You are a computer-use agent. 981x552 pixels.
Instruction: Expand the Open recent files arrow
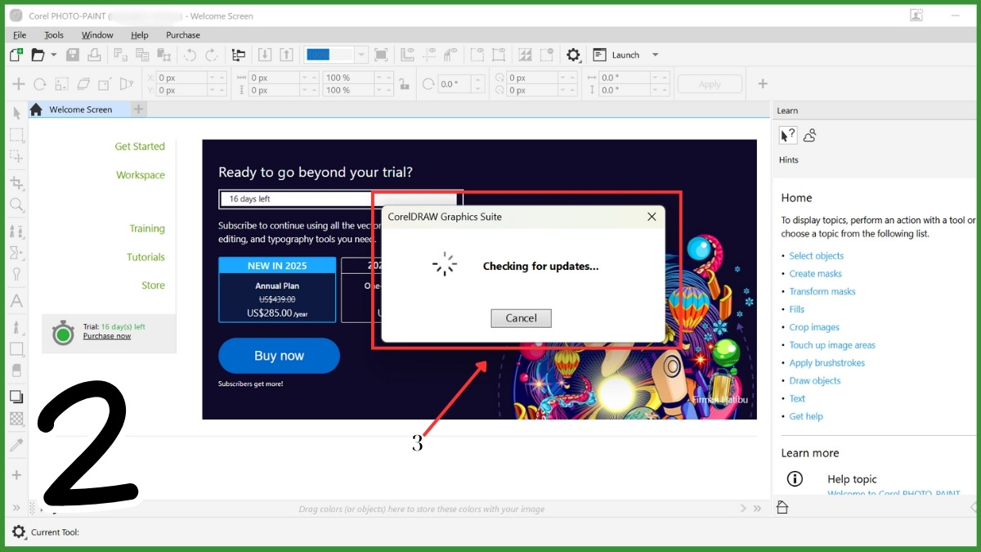(54, 55)
